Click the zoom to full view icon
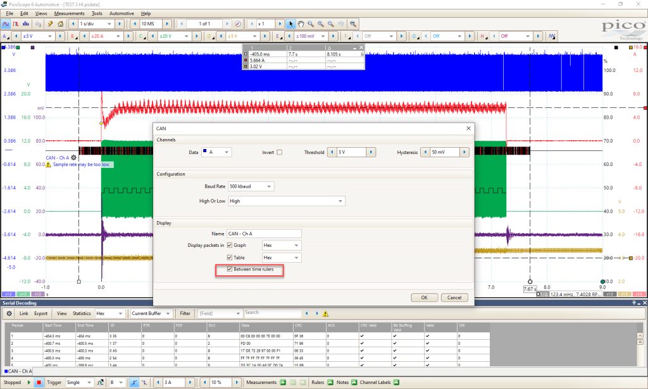648x389 pixels. (352, 24)
